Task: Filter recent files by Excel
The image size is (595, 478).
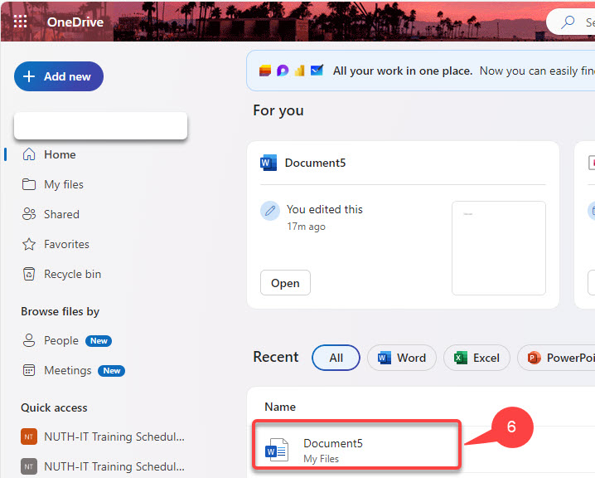Action: click(x=476, y=358)
